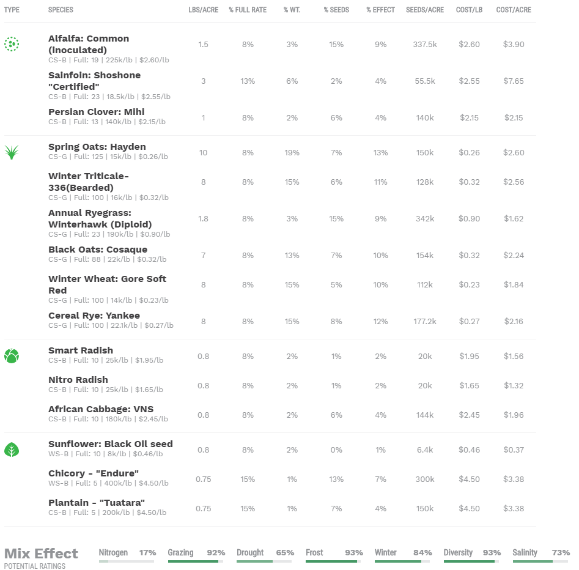Click the Frost potential rating bar
Image resolution: width=579 pixels, height=570 pixels.
tap(334, 561)
